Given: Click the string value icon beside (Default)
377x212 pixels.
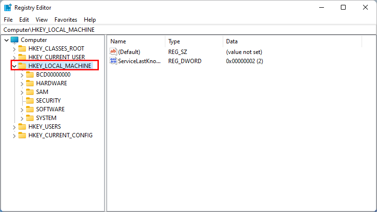Looking at the screenshot, I should (x=113, y=52).
